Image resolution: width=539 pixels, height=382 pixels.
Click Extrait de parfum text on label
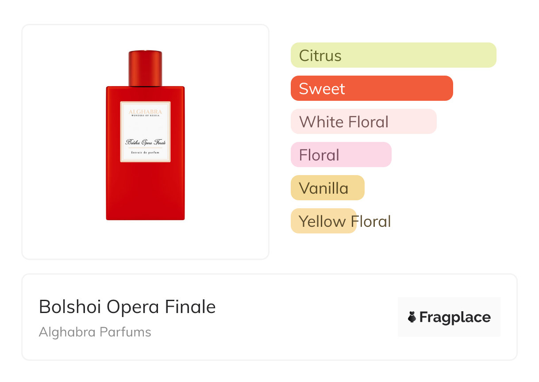(x=145, y=153)
